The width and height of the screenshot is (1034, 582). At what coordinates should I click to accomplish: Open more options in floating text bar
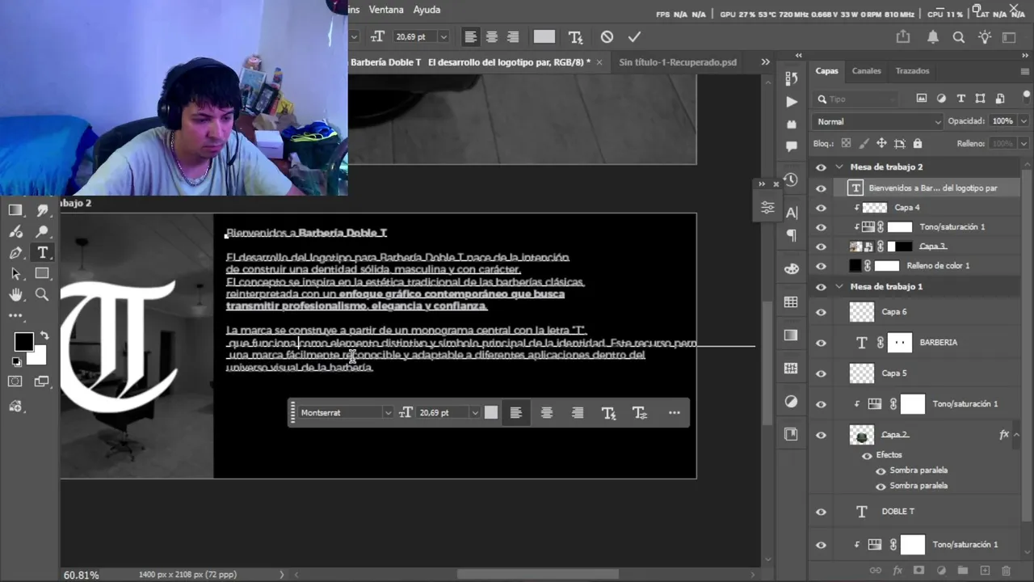[x=675, y=413]
